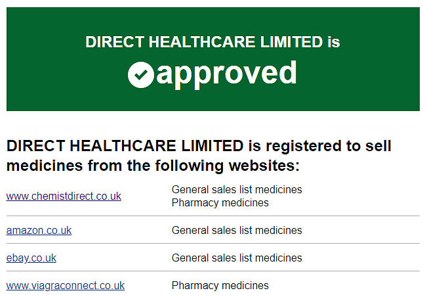This screenshot has width=425, height=297.
Task: Click the divider line below the amazon row
Action: point(213,244)
